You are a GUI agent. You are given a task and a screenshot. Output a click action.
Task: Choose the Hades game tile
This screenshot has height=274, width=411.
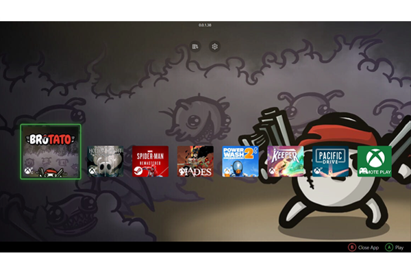[x=195, y=162]
